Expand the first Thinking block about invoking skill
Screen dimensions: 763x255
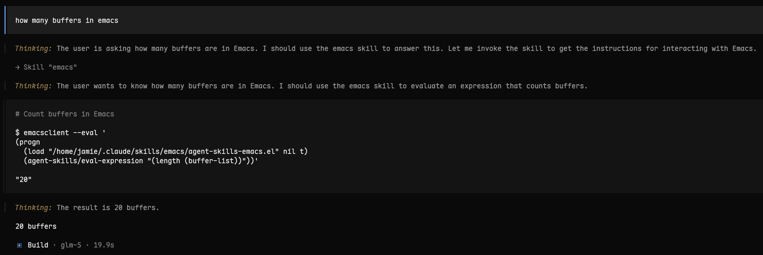33,49
